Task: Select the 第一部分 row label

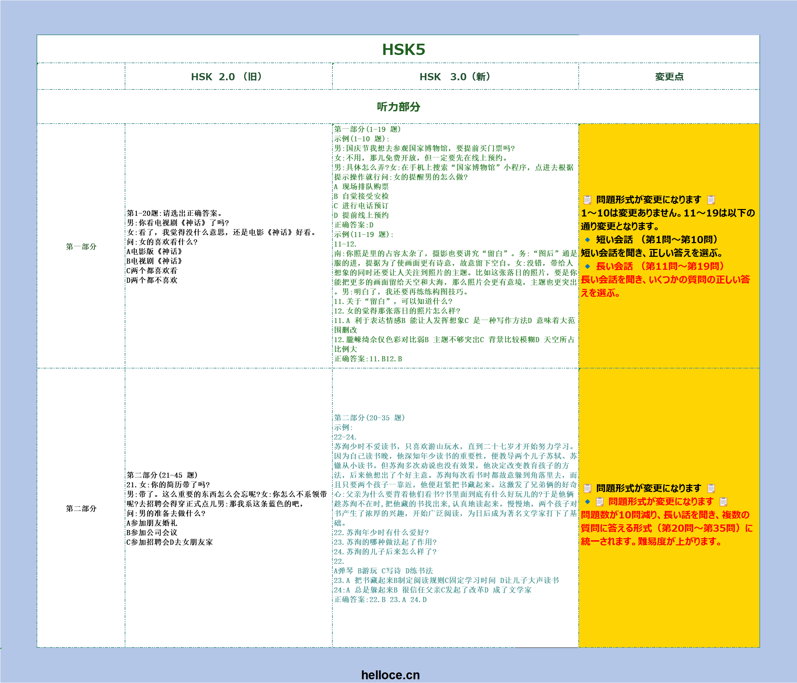Action: coord(81,247)
